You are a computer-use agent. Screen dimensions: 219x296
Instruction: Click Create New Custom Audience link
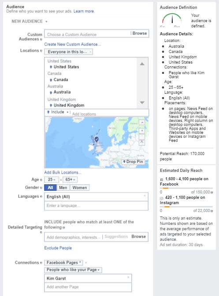pyautogui.click(x=73, y=44)
